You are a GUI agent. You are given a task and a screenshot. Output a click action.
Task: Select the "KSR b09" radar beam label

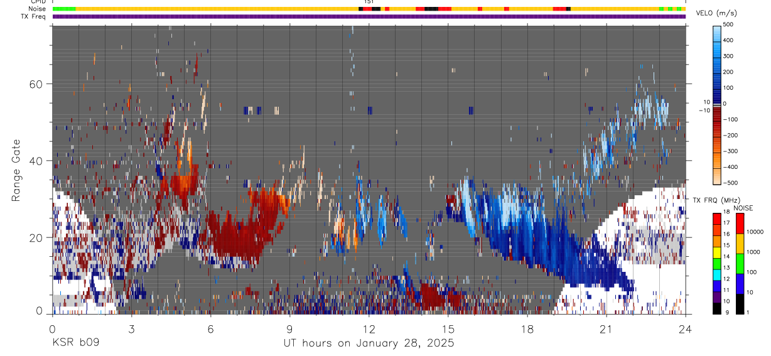(x=75, y=343)
